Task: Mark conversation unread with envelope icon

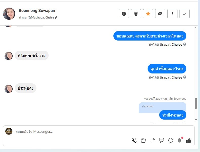Action: [160, 14]
